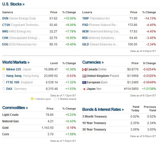Open the DVN ticker link
This screenshot has width=160, height=144.
pyautogui.click(x=5, y=18)
